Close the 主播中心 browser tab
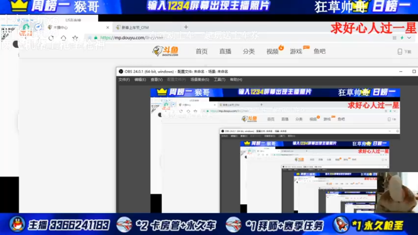 (x=108, y=27)
